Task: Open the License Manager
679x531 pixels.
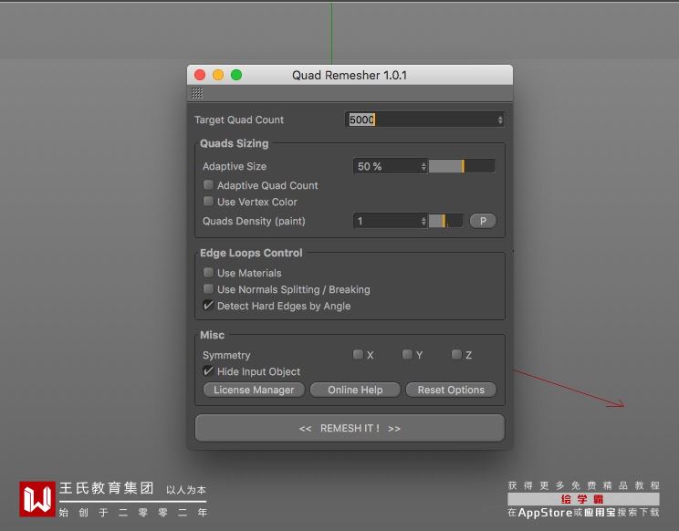Action: click(x=254, y=390)
